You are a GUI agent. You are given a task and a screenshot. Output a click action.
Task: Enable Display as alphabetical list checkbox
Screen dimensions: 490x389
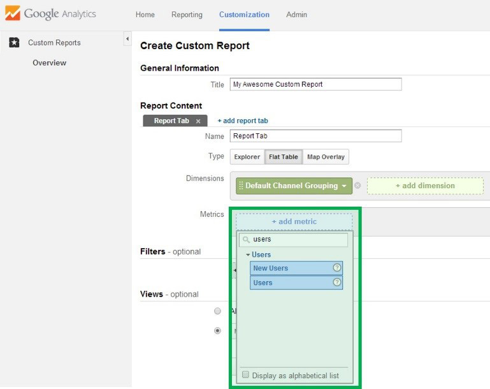point(246,376)
